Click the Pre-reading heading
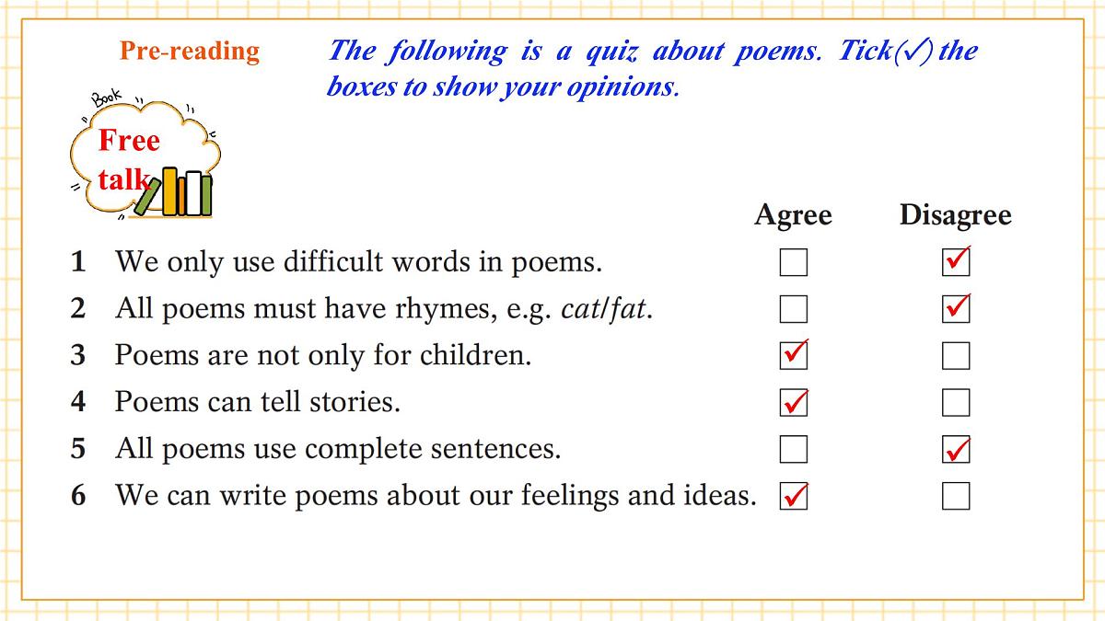Screen dimensions: 1105x621 click(190, 51)
